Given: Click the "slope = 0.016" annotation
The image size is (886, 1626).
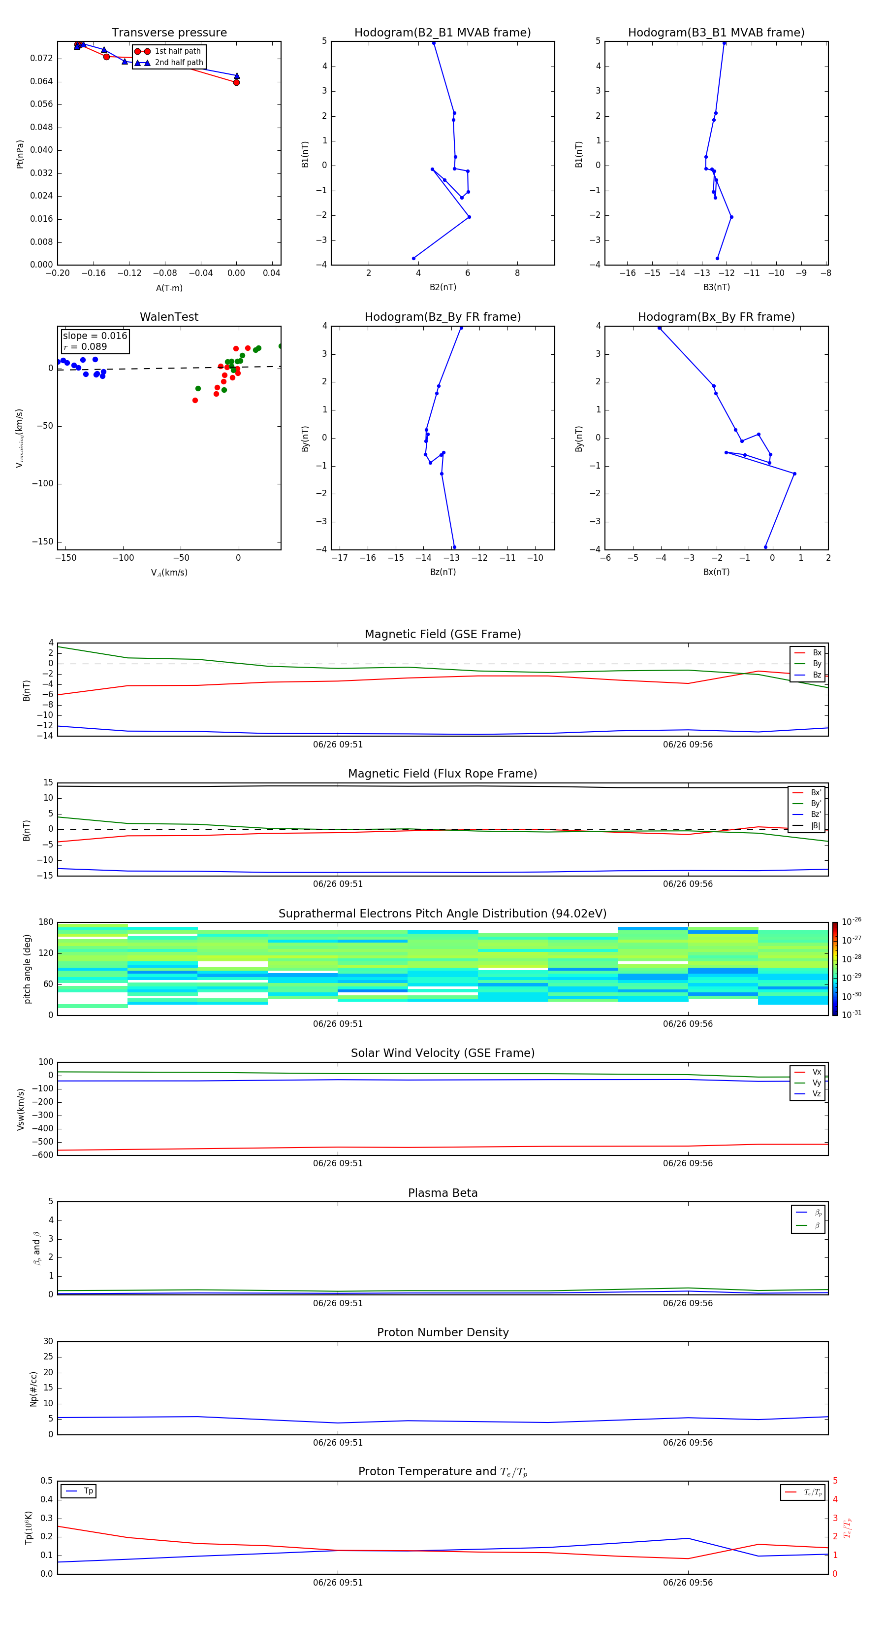Looking at the screenshot, I should click(95, 336).
